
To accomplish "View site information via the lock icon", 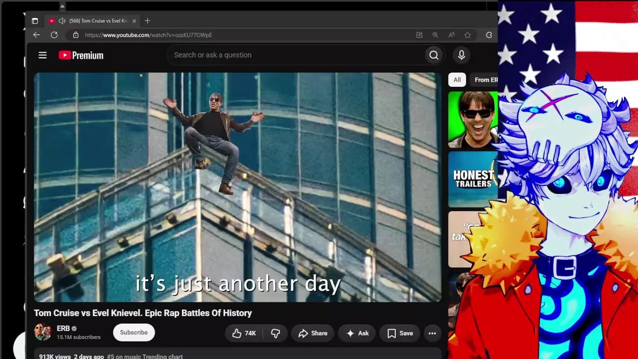I will coord(76,35).
